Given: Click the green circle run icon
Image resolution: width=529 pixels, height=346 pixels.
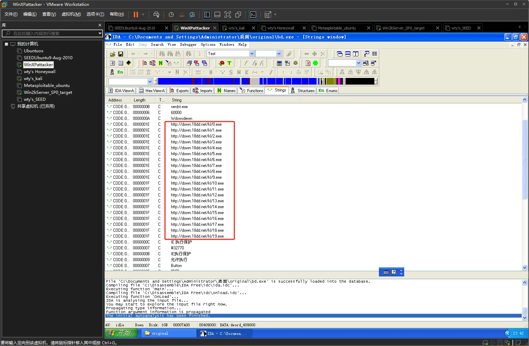Looking at the screenshot, I should point(315,63).
